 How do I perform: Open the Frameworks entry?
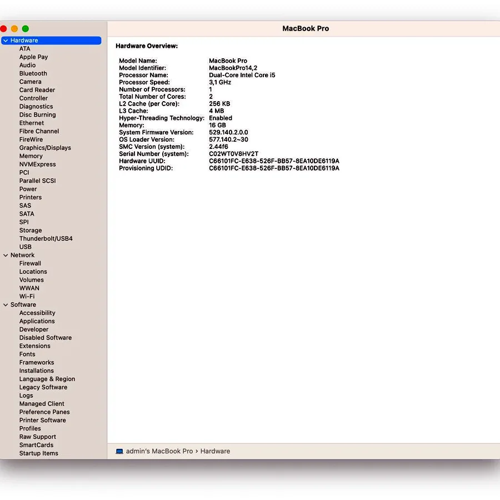(x=37, y=363)
